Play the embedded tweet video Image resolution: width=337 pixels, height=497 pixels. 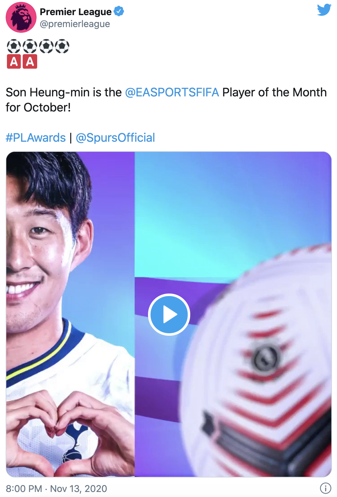(169, 314)
